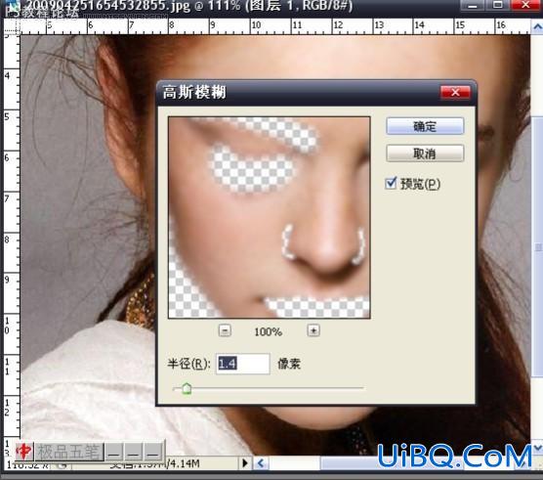Click the 取消 button
This screenshot has width=543, height=480.
[x=425, y=153]
